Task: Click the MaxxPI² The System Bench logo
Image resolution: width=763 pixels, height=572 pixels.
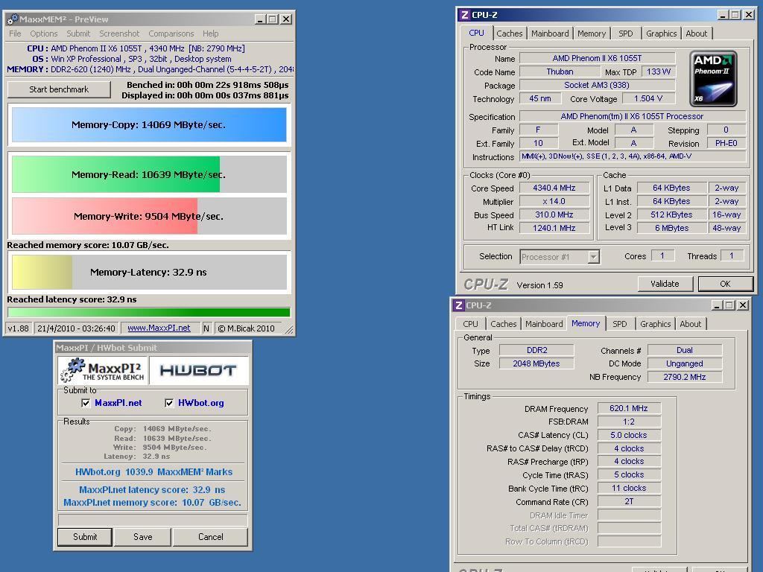Action: [x=103, y=370]
